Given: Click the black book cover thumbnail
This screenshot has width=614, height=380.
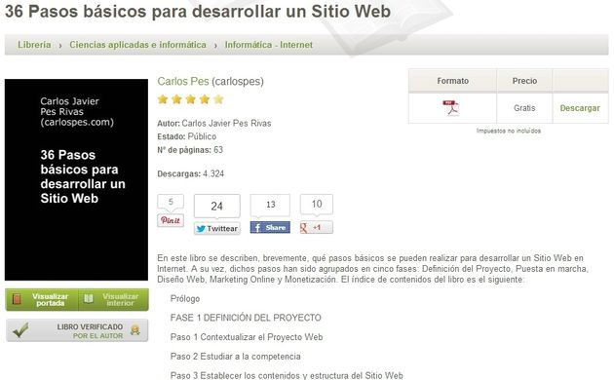Looking at the screenshot, I should (76, 179).
